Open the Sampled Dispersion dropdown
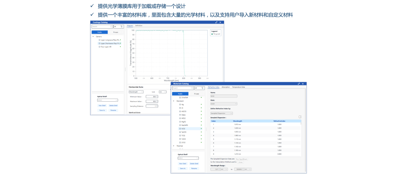 point(221,113)
